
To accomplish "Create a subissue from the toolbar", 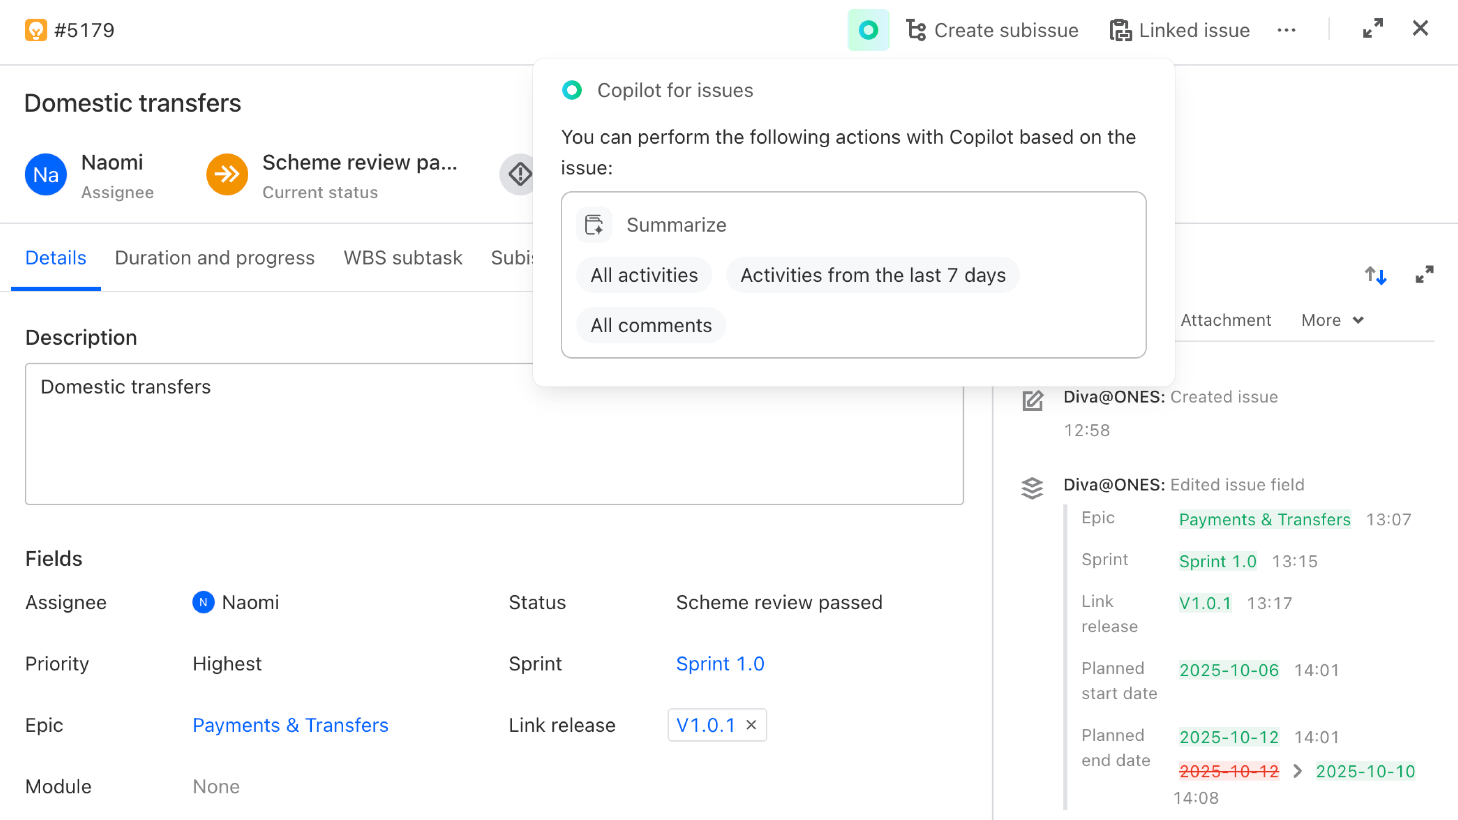I will click(x=993, y=30).
